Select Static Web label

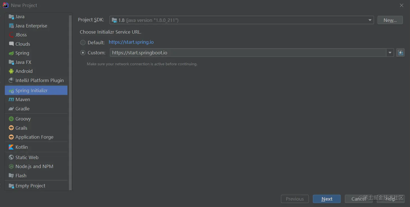27,157
